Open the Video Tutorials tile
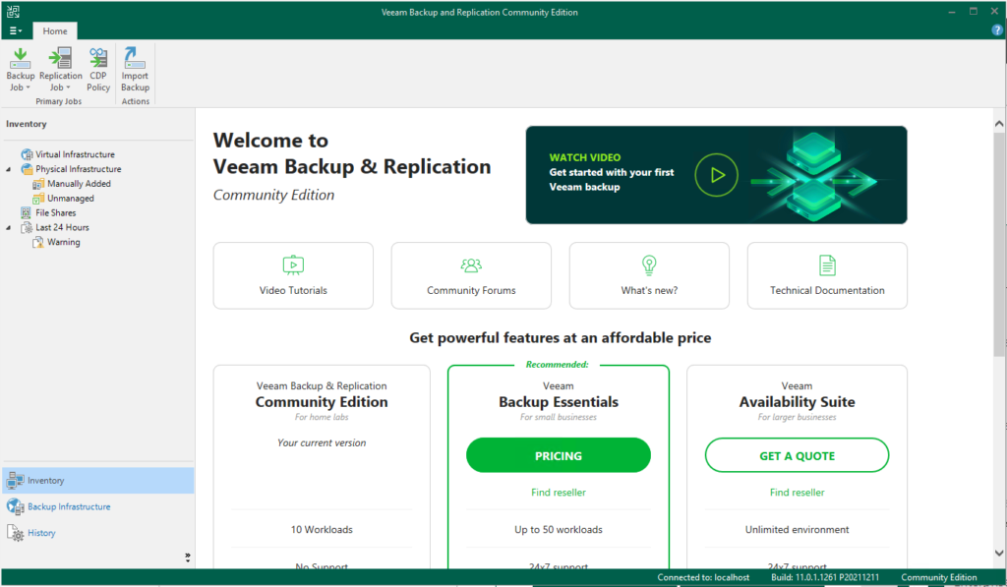 click(x=293, y=275)
